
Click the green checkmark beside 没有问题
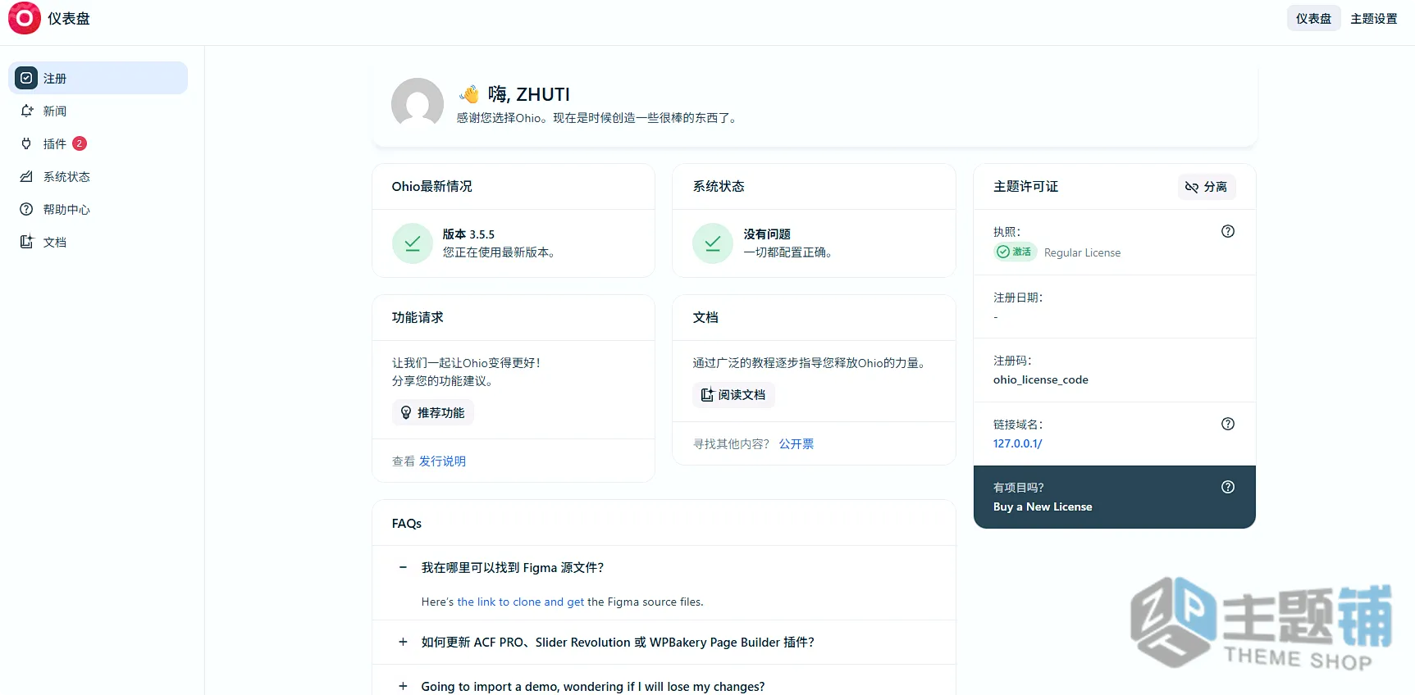713,243
